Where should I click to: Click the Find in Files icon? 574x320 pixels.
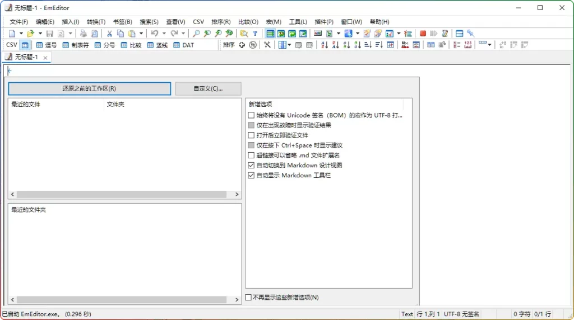244,34
